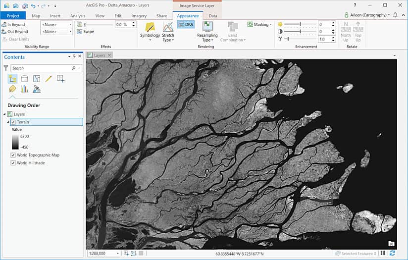Switch to the Edit ribbon tab
The image size is (408, 260).
(x=118, y=16)
